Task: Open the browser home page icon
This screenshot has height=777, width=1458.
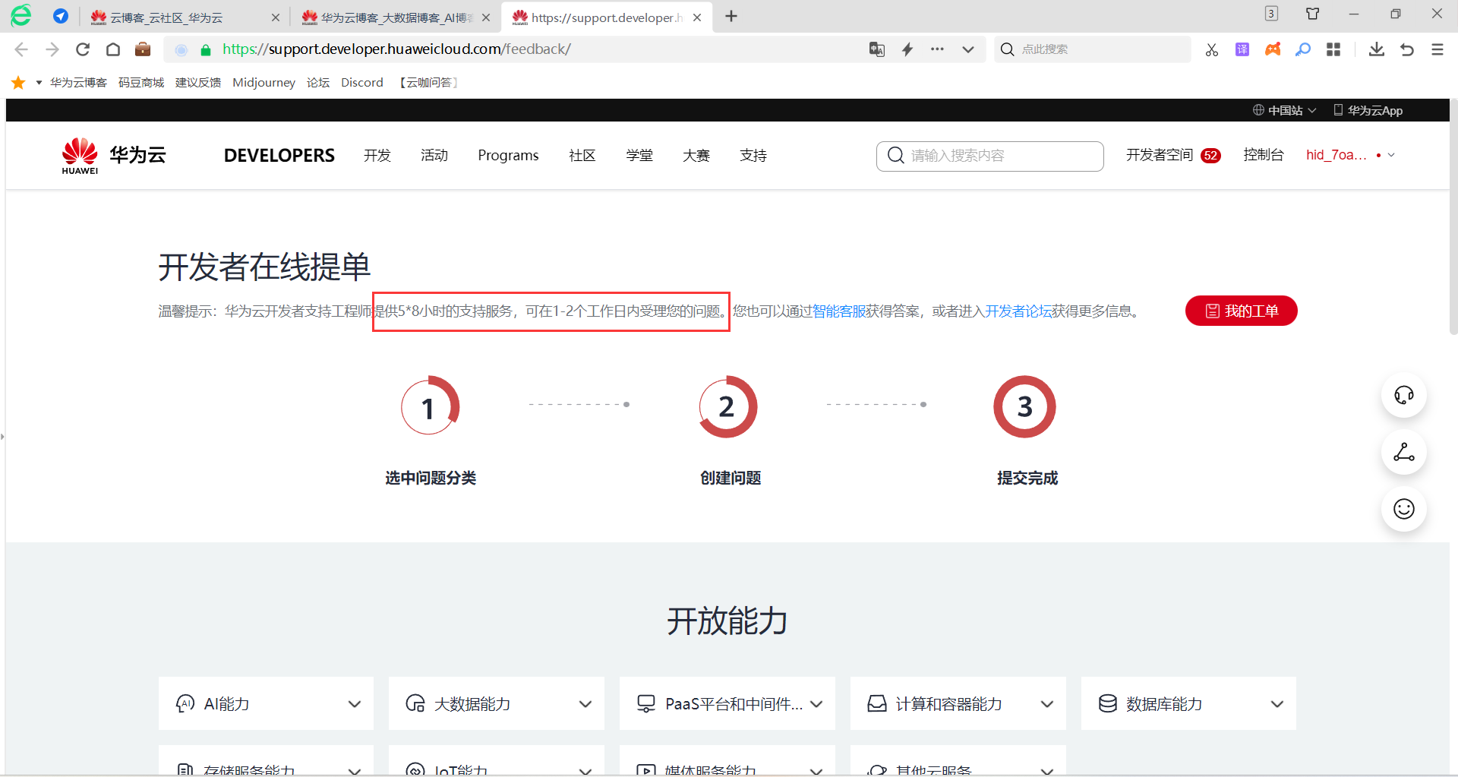Action: [x=113, y=49]
